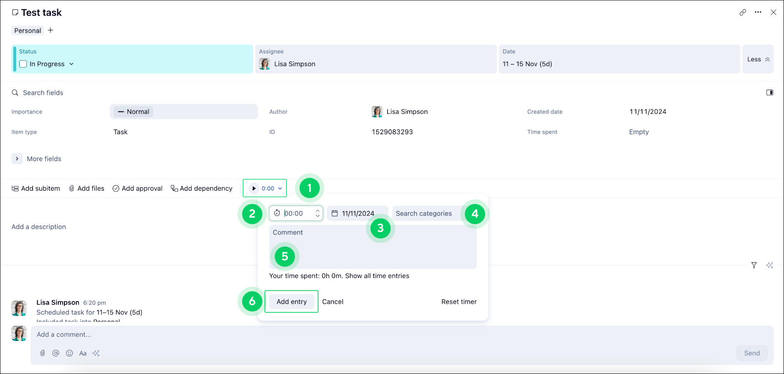Insert a mention with the @ icon
The height and width of the screenshot is (374, 784).
[x=56, y=353]
